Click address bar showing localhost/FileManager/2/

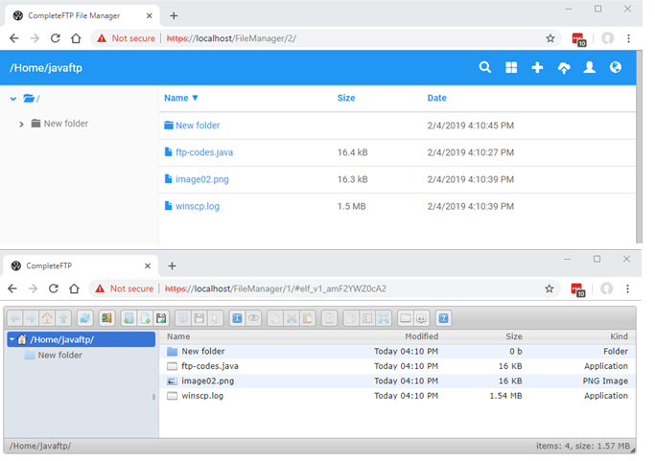tap(326, 38)
